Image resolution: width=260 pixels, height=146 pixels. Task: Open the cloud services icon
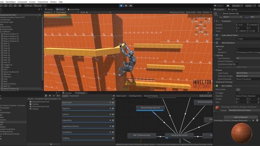point(228,6)
